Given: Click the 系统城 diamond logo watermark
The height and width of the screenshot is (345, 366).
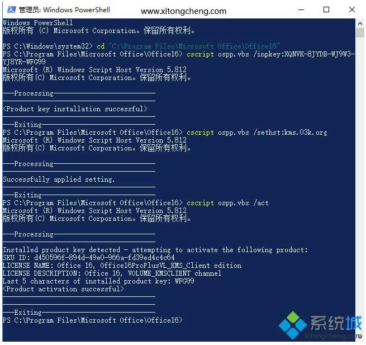Looking at the screenshot, I should [292, 325].
